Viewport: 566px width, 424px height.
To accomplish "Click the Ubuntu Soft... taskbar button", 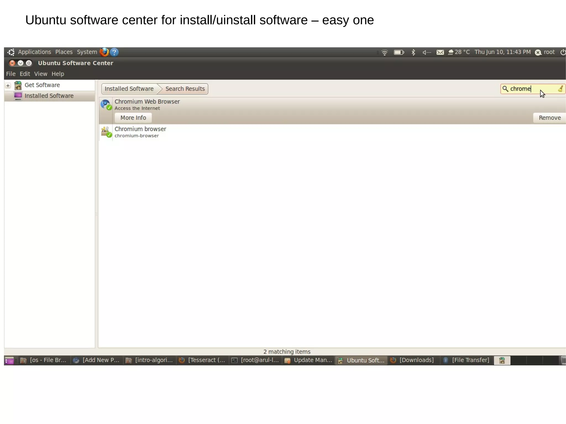I will (x=361, y=360).
